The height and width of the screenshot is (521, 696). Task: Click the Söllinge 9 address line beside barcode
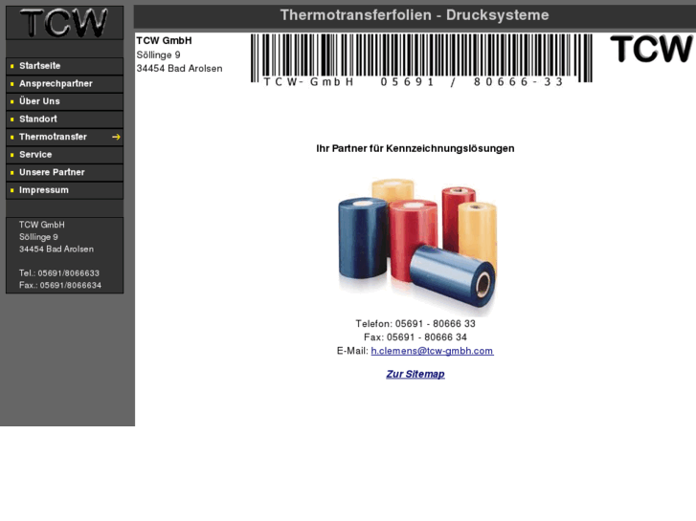pyautogui.click(x=159, y=55)
